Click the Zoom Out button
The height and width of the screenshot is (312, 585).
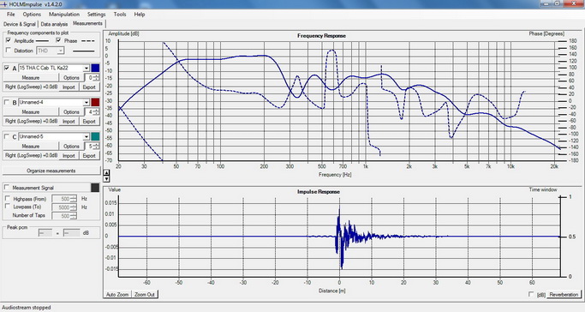pyautogui.click(x=145, y=295)
